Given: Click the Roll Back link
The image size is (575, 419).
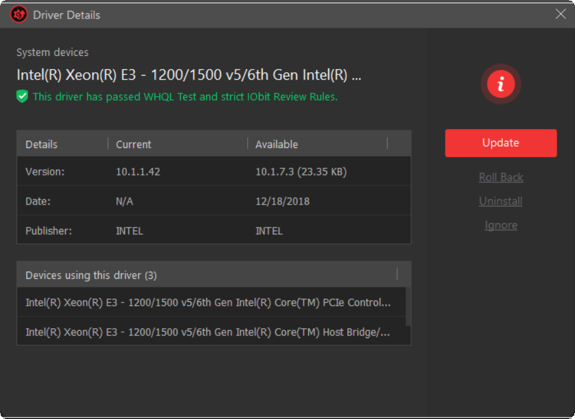Looking at the screenshot, I should 501,177.
